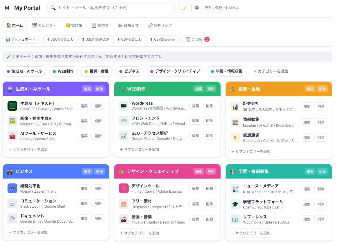Click the money bag icon in 投資・金融 header

[233, 89]
